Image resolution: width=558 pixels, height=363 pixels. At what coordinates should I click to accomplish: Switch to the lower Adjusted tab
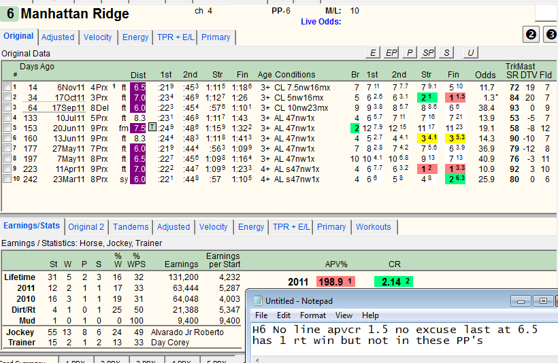point(174,227)
